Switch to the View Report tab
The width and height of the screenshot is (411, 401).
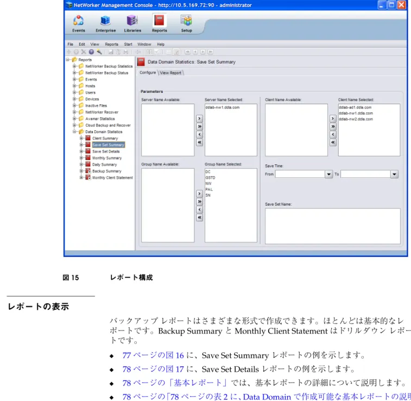tap(170, 73)
